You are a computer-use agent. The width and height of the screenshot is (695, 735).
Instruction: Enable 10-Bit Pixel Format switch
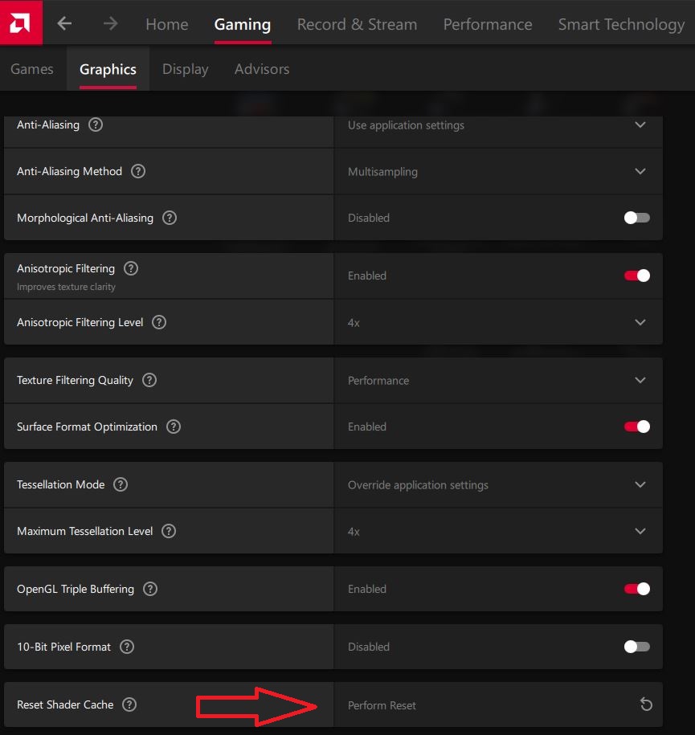[637, 647]
